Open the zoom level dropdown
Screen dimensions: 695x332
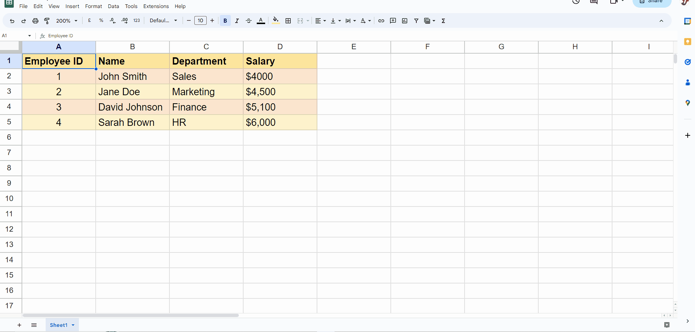tap(66, 20)
